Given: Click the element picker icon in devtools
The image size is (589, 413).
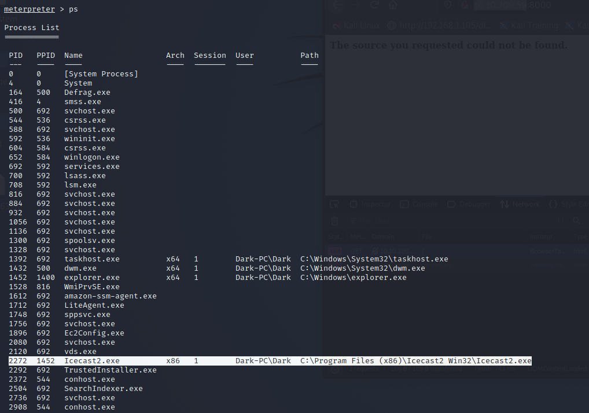Looking at the screenshot, I should [x=334, y=204].
